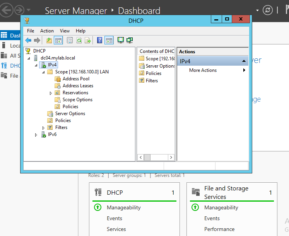289x236 pixels.
Task: Click Manageability under DHCP tile
Action: pyautogui.click(x=124, y=207)
